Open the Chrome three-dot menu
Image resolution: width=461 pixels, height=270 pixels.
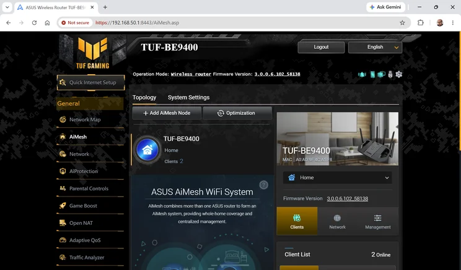453,23
